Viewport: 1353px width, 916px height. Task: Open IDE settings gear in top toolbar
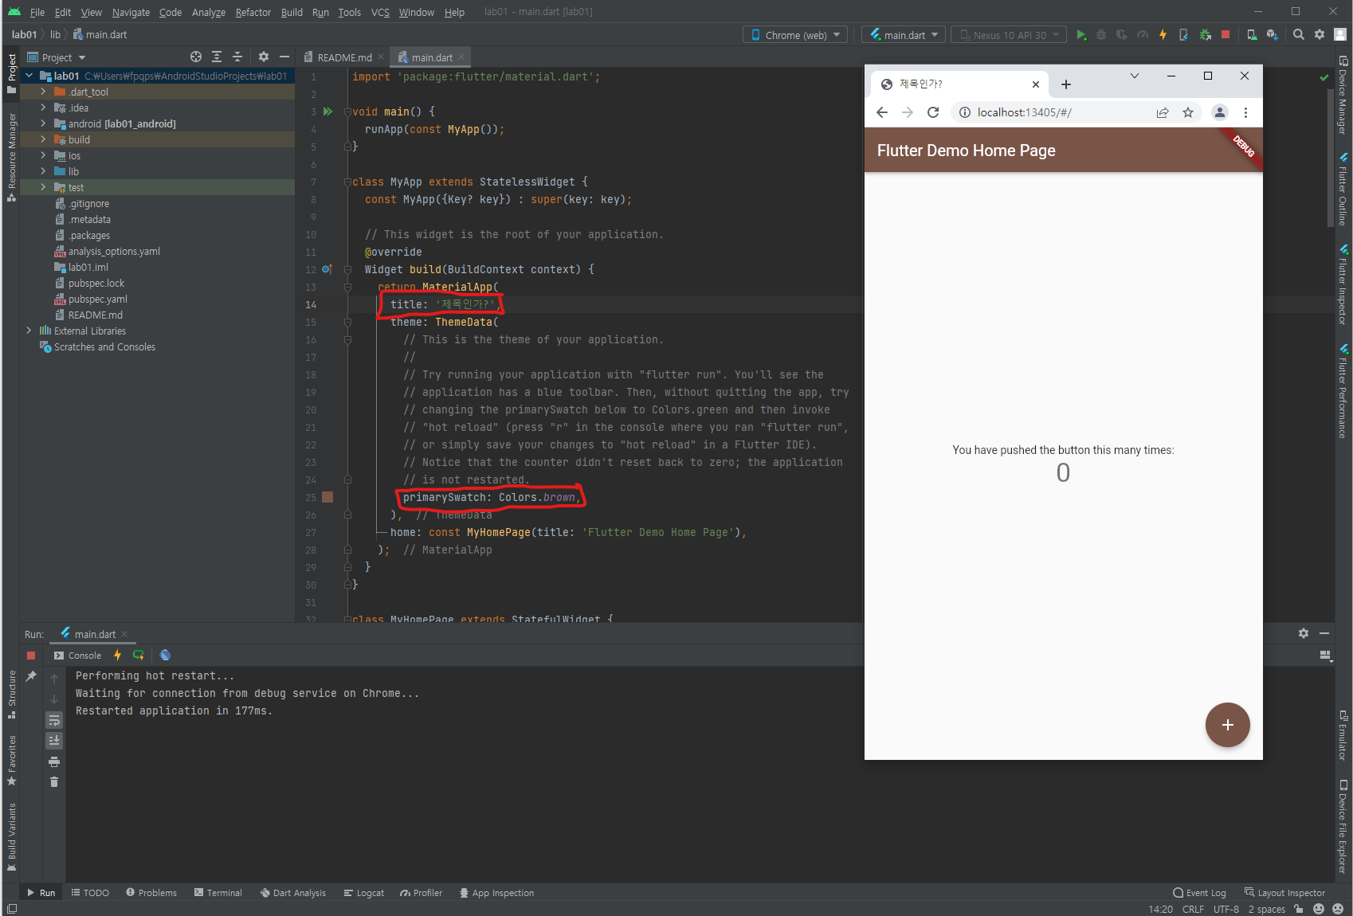pos(1320,35)
